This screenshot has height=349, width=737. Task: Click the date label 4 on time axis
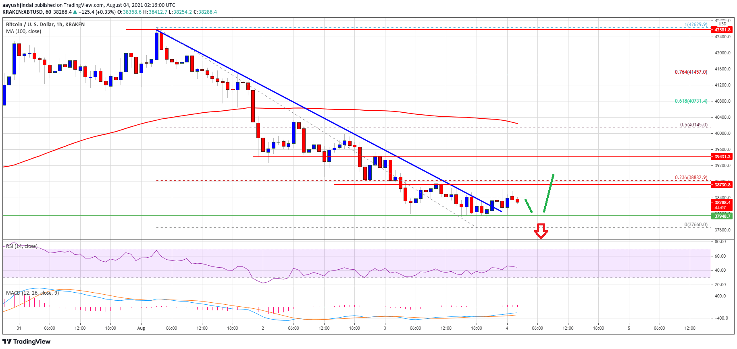pyautogui.click(x=507, y=328)
